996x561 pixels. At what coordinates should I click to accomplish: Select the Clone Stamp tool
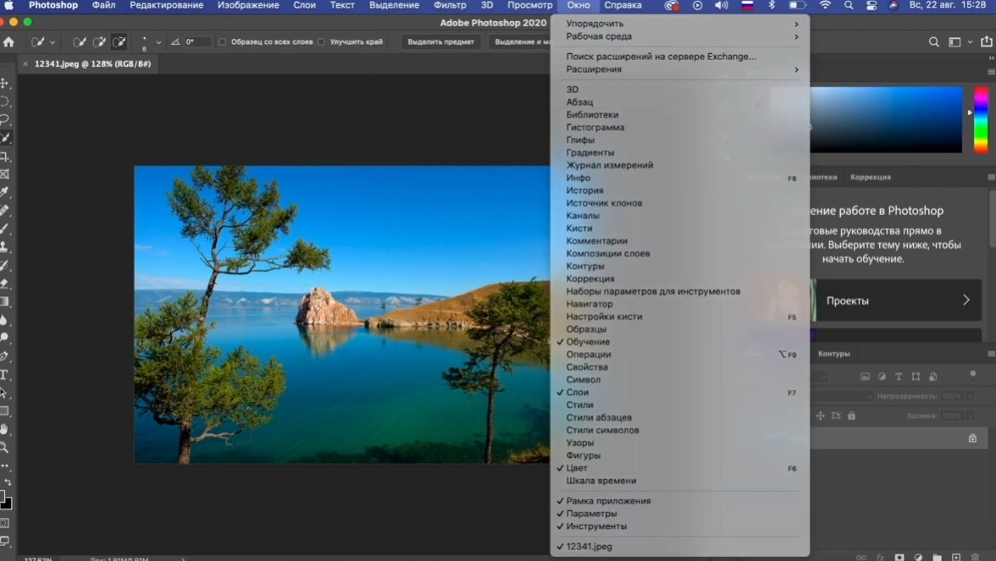coord(4,246)
